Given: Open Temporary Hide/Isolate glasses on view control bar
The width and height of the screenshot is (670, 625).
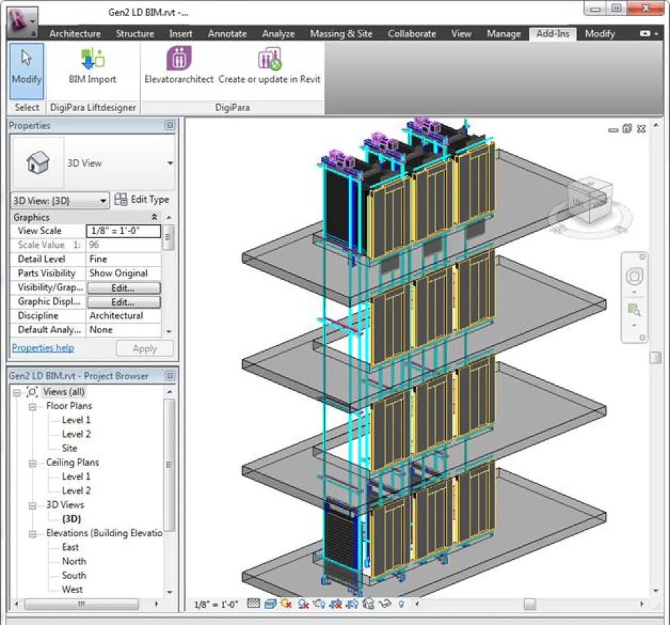Looking at the screenshot, I should pos(384,603).
